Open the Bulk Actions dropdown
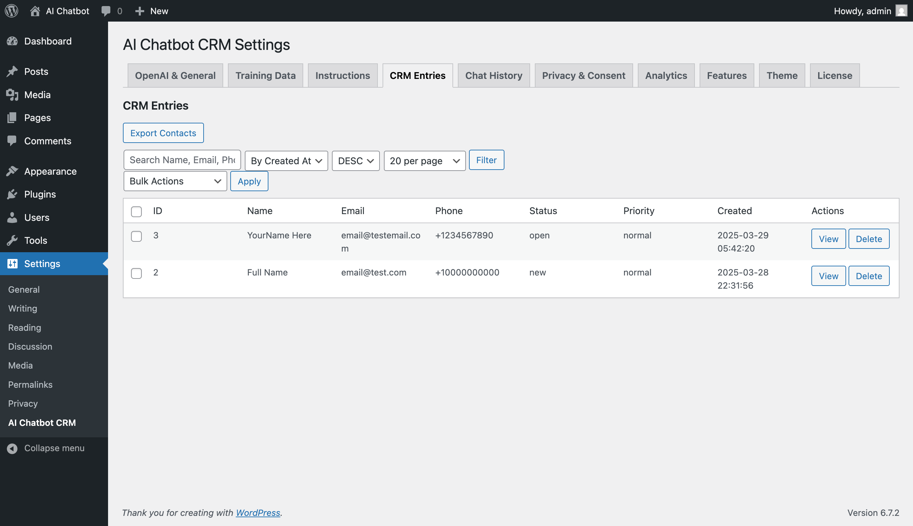Viewport: 913px width, 526px height. coord(175,181)
